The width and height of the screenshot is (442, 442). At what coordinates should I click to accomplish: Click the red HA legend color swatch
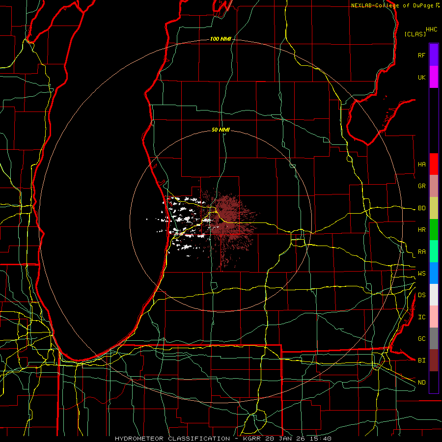[434, 164]
